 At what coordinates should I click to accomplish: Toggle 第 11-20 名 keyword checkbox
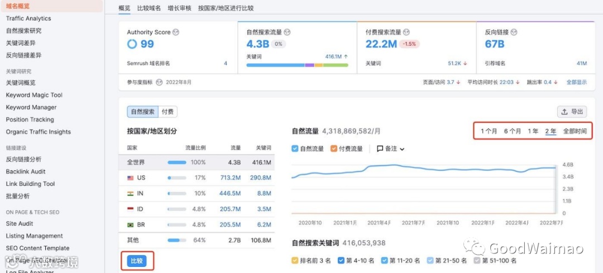(x=384, y=260)
